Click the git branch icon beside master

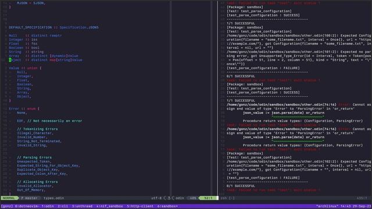click(22, 198)
